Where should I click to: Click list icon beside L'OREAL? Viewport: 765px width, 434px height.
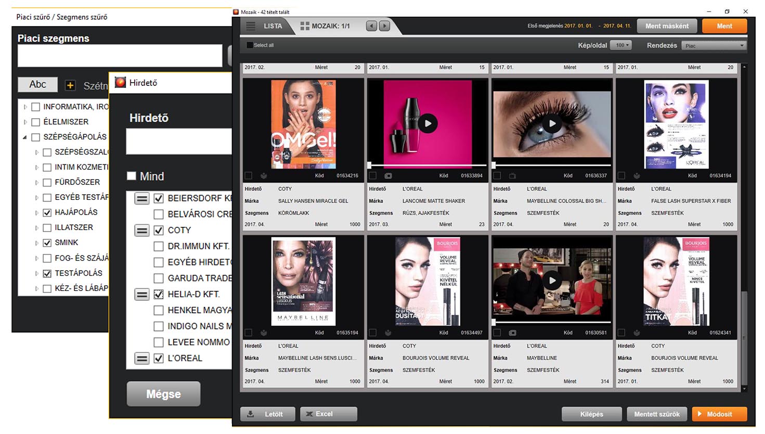[142, 359]
